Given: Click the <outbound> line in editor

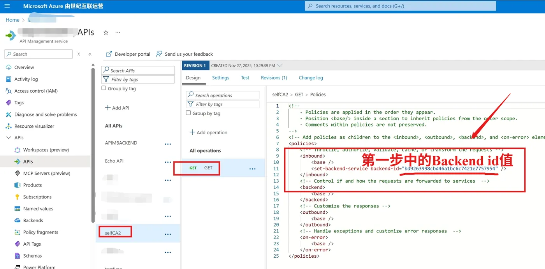Looking at the screenshot, I should (x=314, y=212).
